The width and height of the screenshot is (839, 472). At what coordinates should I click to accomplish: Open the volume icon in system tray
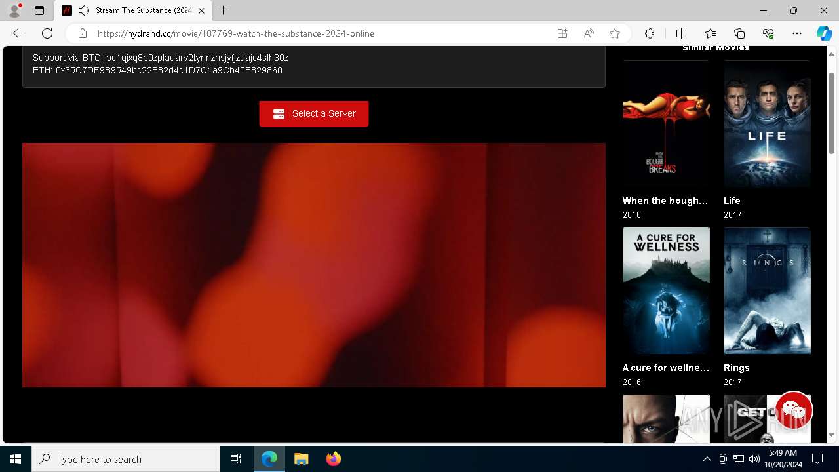(754, 459)
